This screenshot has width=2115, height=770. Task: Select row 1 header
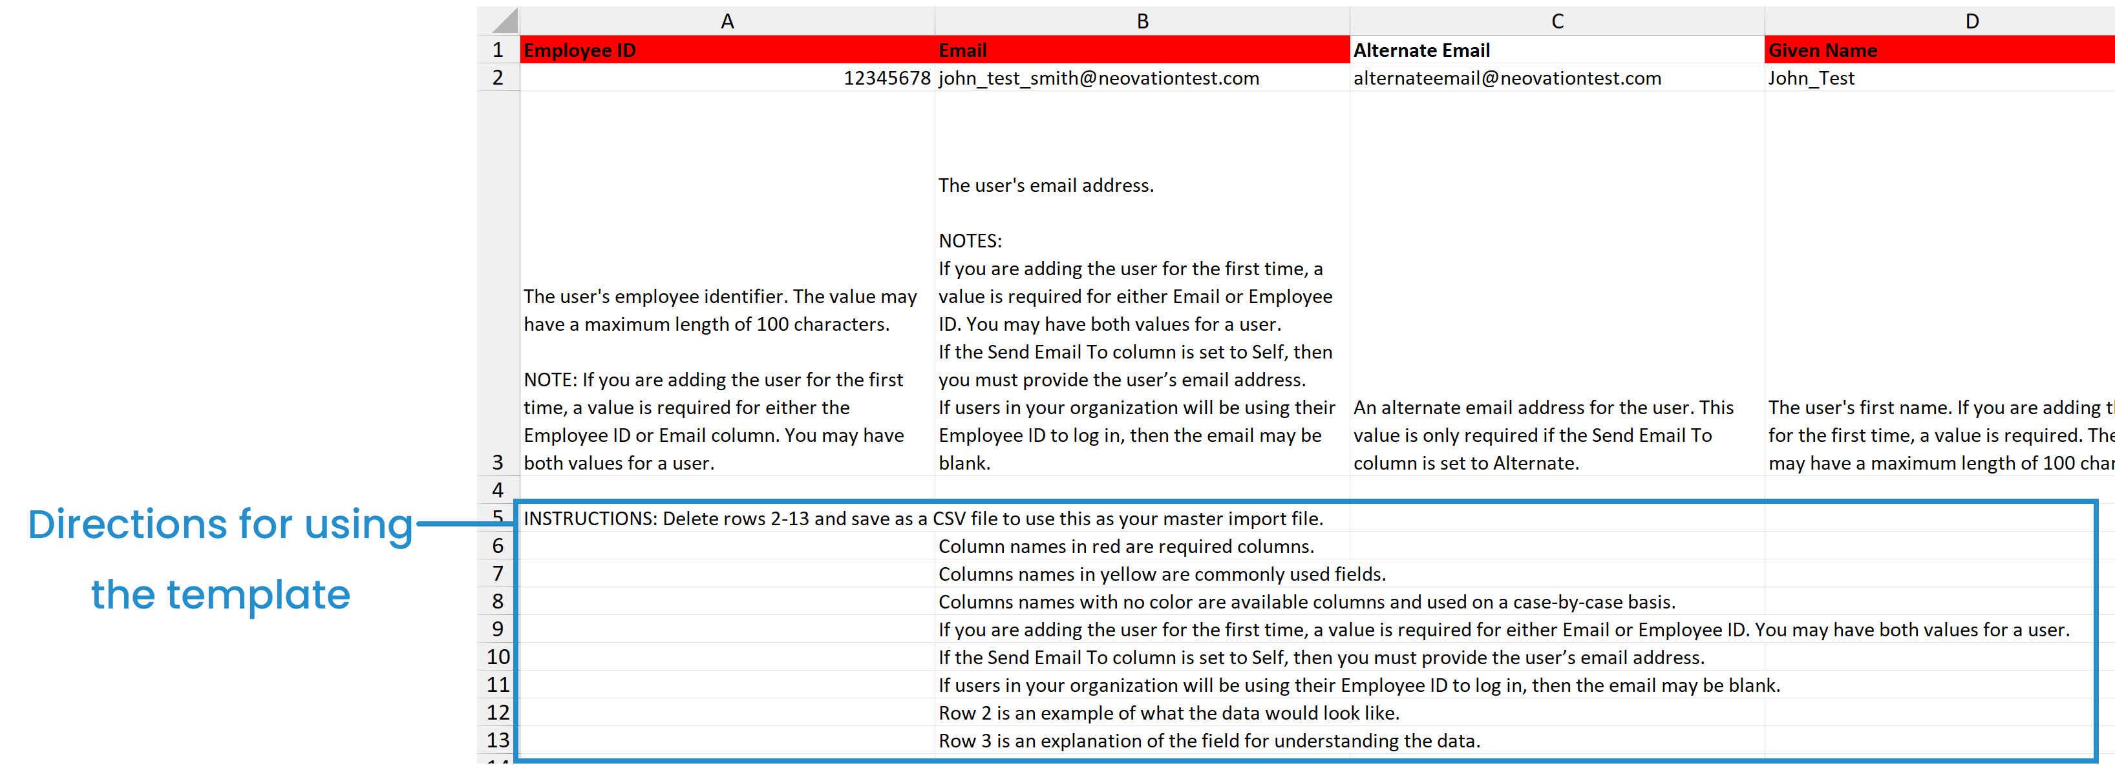[x=498, y=49]
